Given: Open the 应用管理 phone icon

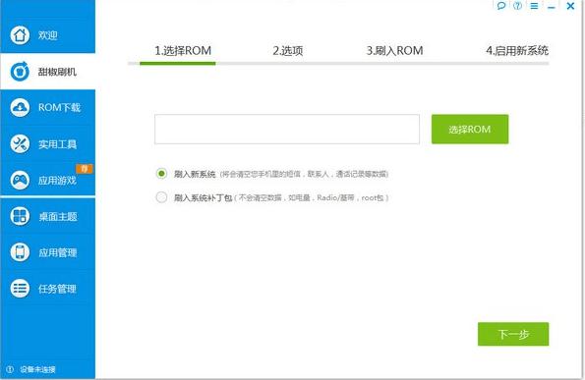Looking at the screenshot, I should (20, 252).
